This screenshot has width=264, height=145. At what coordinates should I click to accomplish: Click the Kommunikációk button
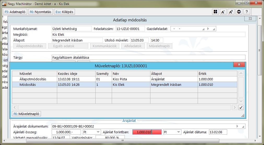click(104, 46)
